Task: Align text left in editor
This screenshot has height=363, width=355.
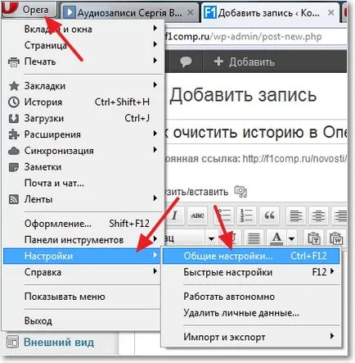Action: tap(296, 216)
